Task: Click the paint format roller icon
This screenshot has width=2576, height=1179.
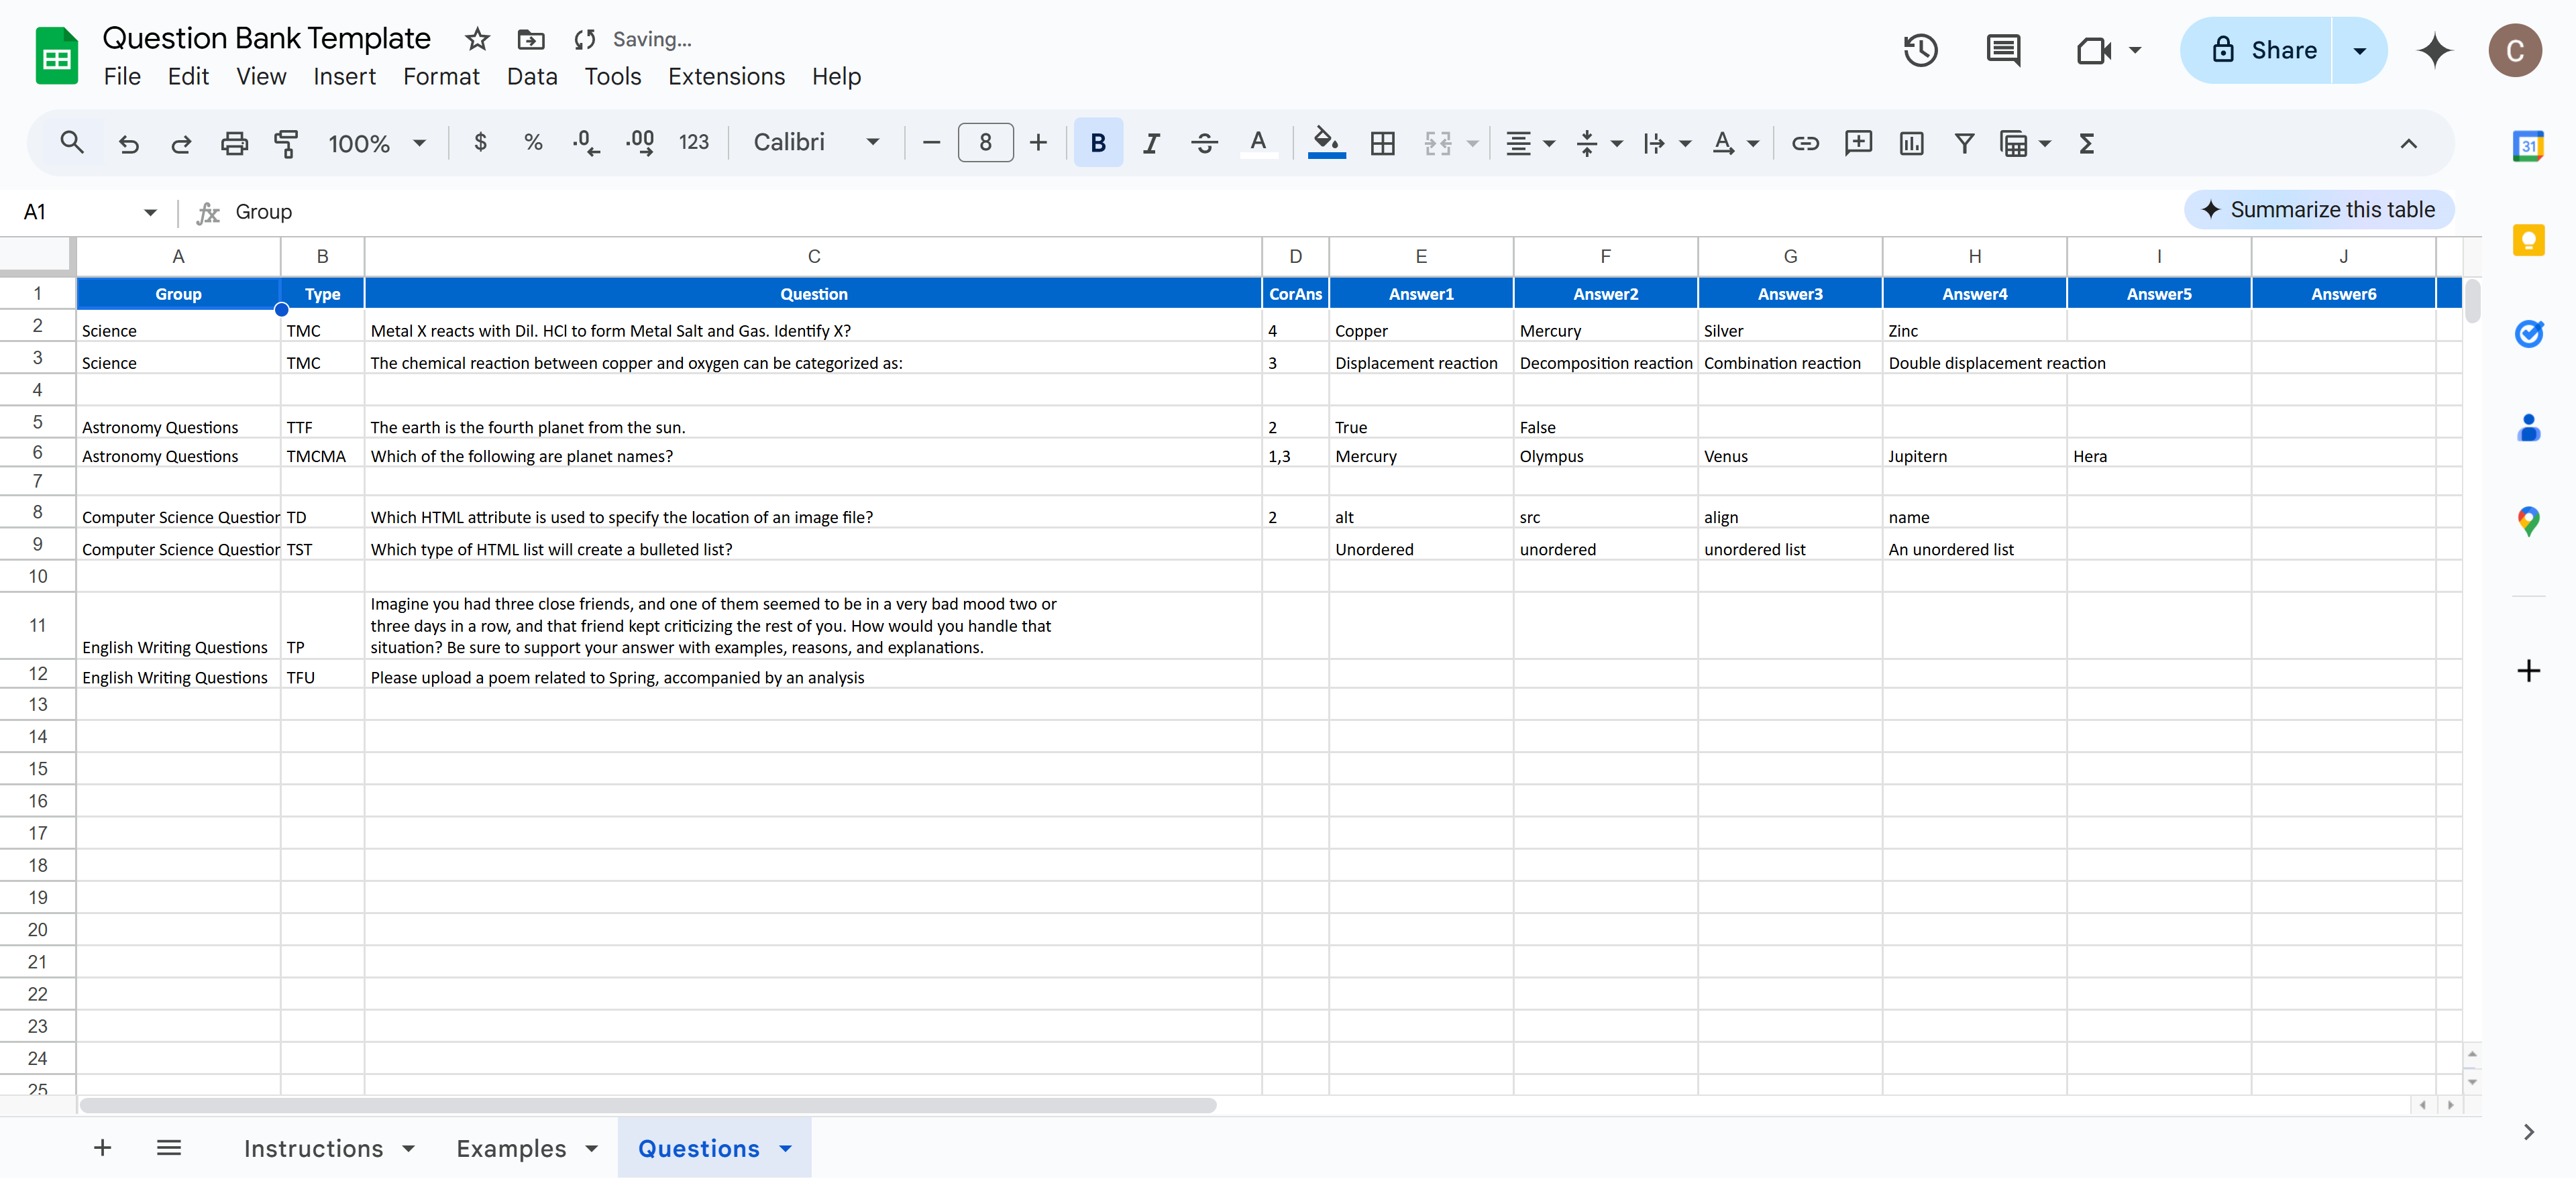Action: click(x=286, y=143)
